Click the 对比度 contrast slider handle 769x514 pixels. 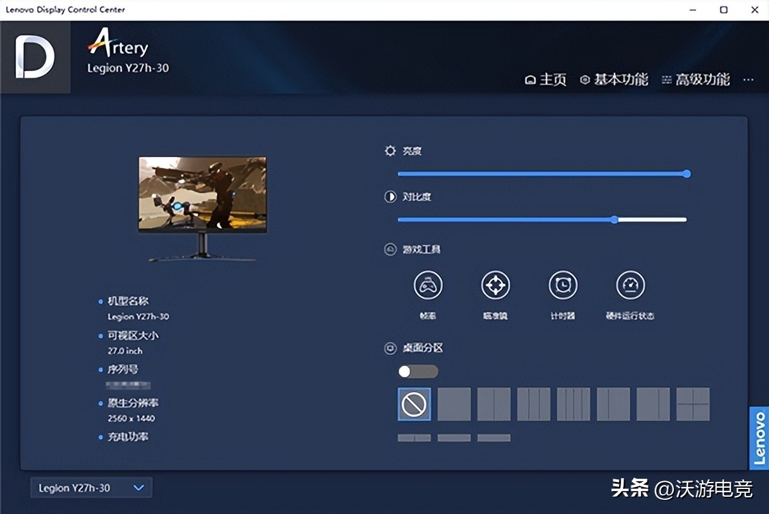[614, 219]
